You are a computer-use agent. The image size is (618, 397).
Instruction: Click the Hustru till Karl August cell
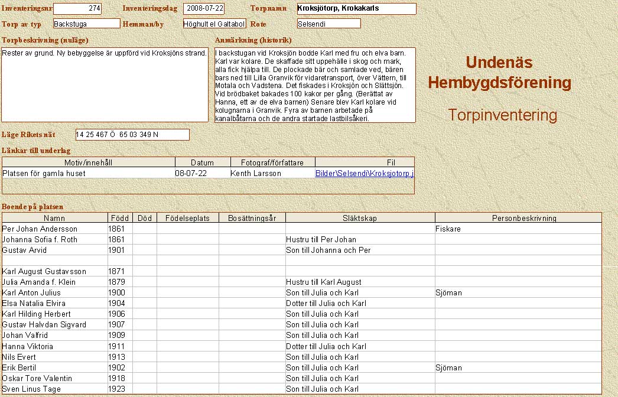pos(324,282)
